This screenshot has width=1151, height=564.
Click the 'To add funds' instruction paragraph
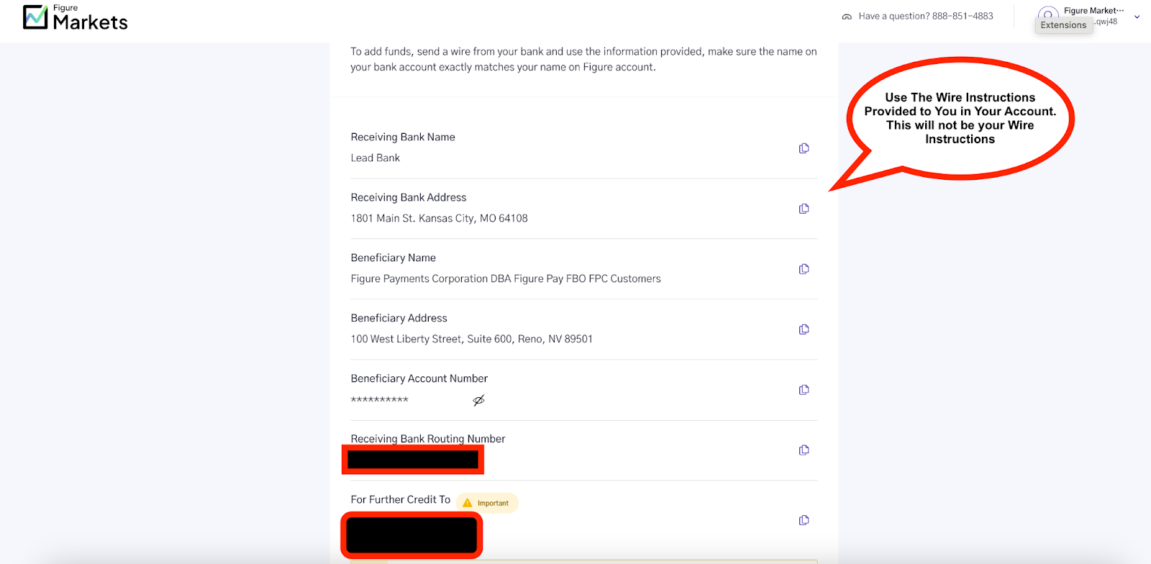583,59
